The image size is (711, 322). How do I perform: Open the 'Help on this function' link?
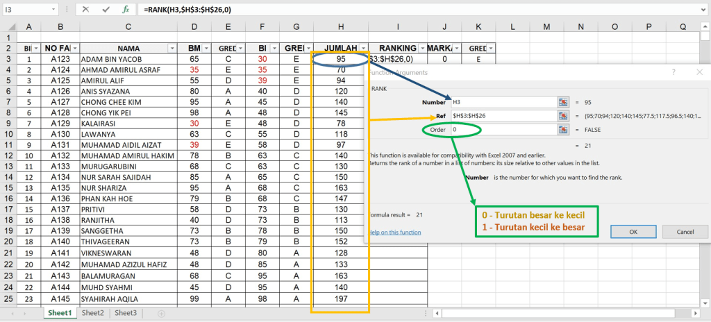pyautogui.click(x=396, y=232)
